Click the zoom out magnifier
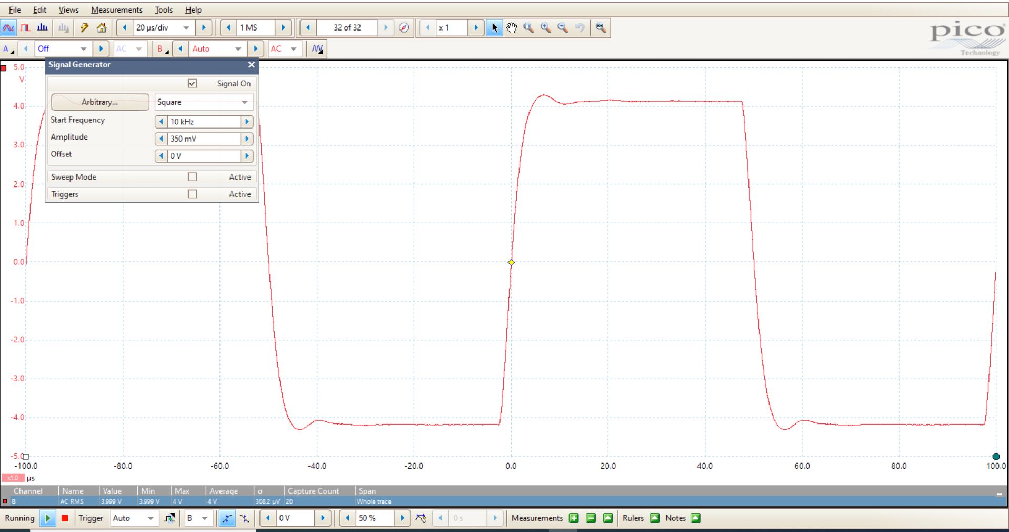Image resolution: width=1009 pixels, height=532 pixels. [563, 28]
